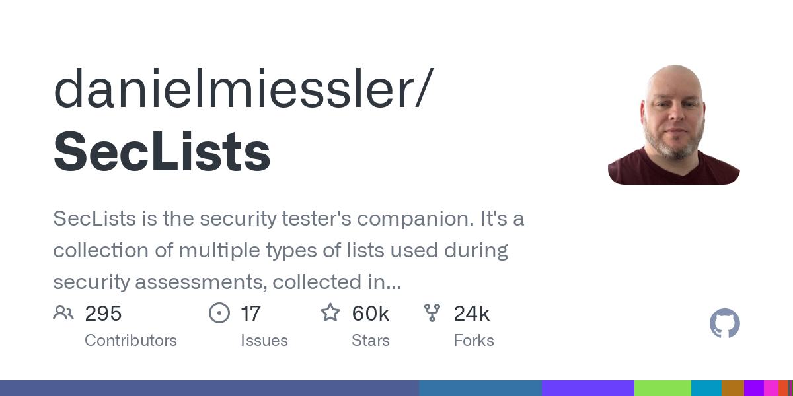Select the Contributors label

click(131, 341)
